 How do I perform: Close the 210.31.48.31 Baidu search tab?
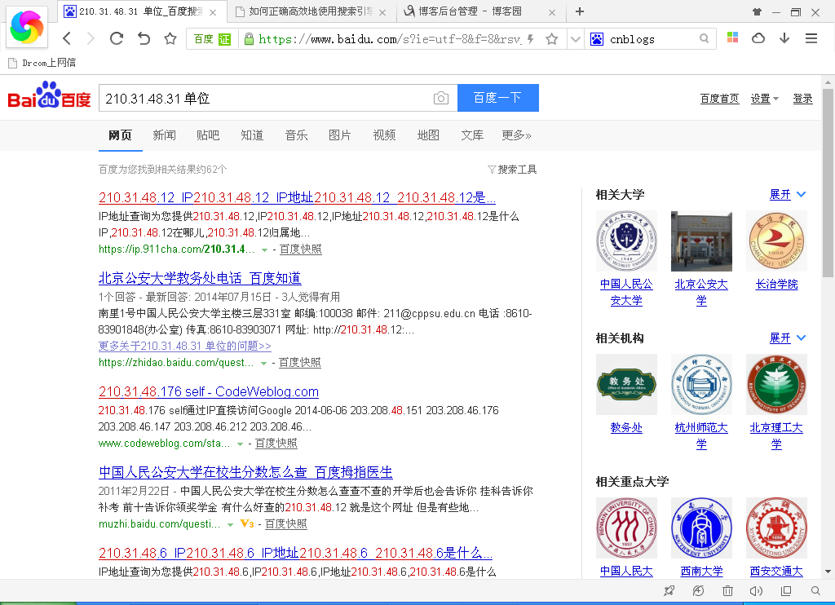point(213,12)
